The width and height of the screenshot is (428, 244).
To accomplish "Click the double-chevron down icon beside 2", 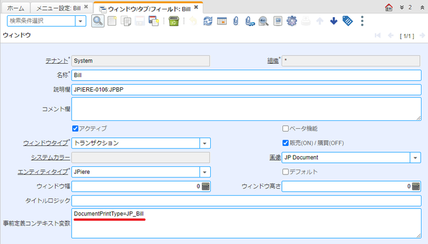I will pos(402,8).
